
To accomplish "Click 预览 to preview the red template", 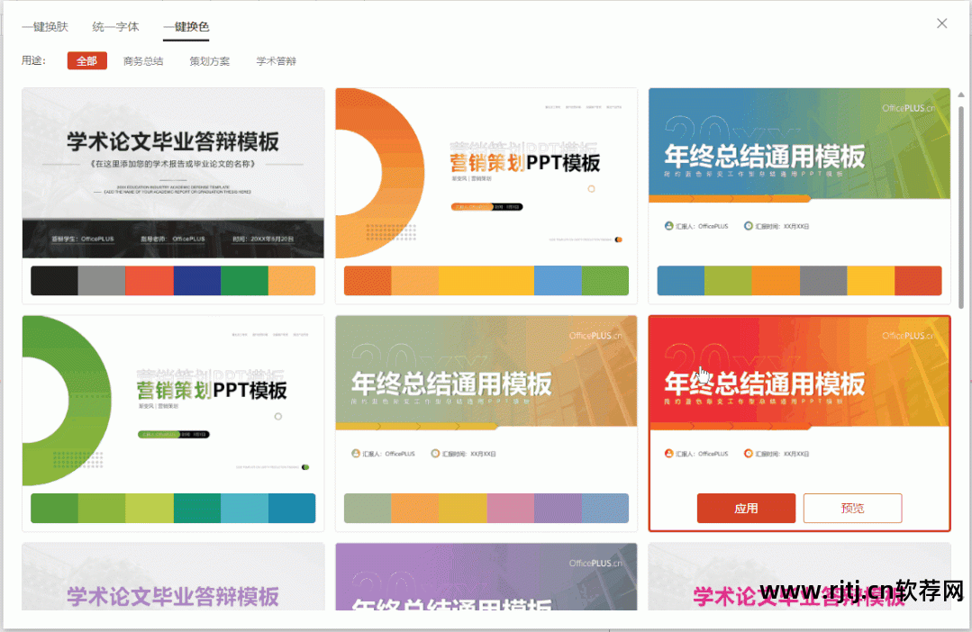I will pyautogui.click(x=852, y=508).
